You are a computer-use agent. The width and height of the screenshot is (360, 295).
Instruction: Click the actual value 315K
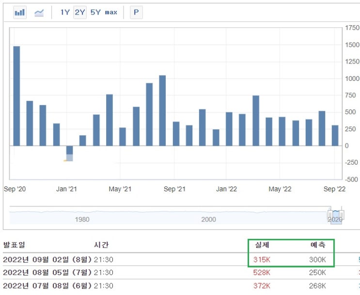click(x=262, y=260)
